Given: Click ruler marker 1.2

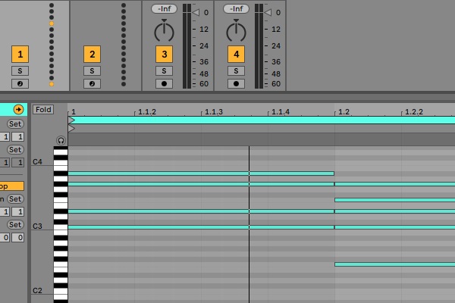Looking at the screenshot, I should click(344, 112).
